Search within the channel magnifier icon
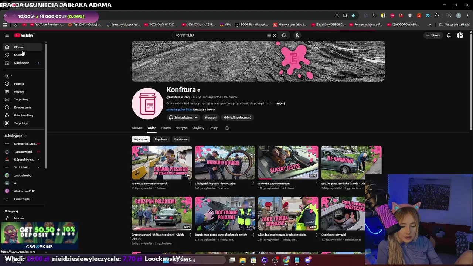473x266 pixels. coord(227,128)
